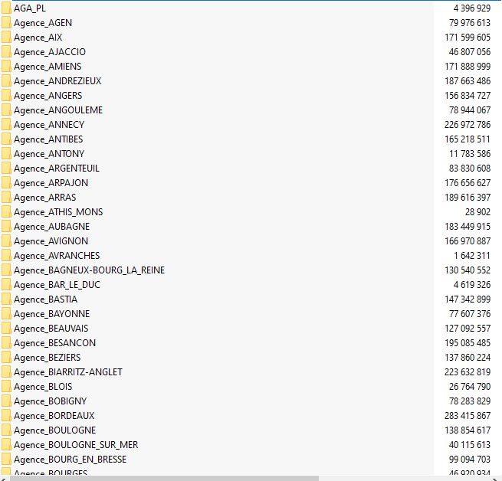Click the Agence_BEAUVAIS folder icon

click(6, 329)
